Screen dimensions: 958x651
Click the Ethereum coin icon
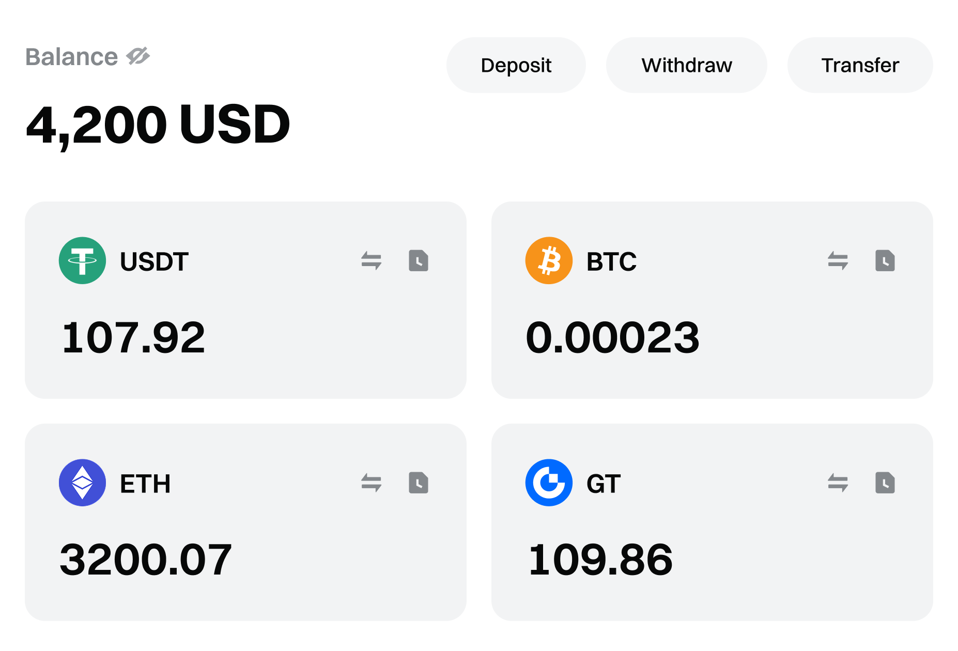click(82, 483)
